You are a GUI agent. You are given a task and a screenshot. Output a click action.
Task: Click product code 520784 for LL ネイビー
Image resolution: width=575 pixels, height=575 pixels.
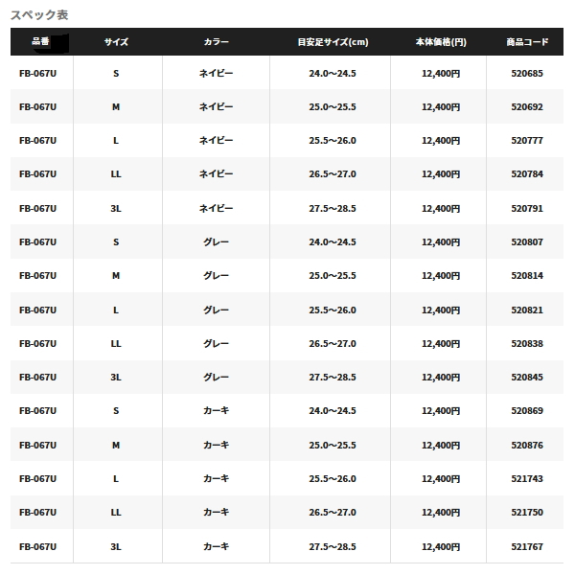coord(527,173)
